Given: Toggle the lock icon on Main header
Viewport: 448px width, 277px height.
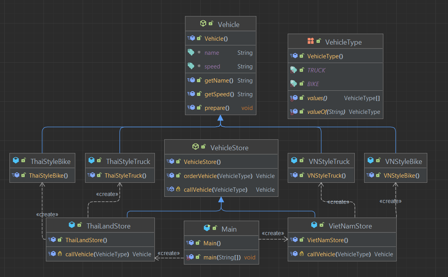Looking at the screenshot, I should point(215,228).
